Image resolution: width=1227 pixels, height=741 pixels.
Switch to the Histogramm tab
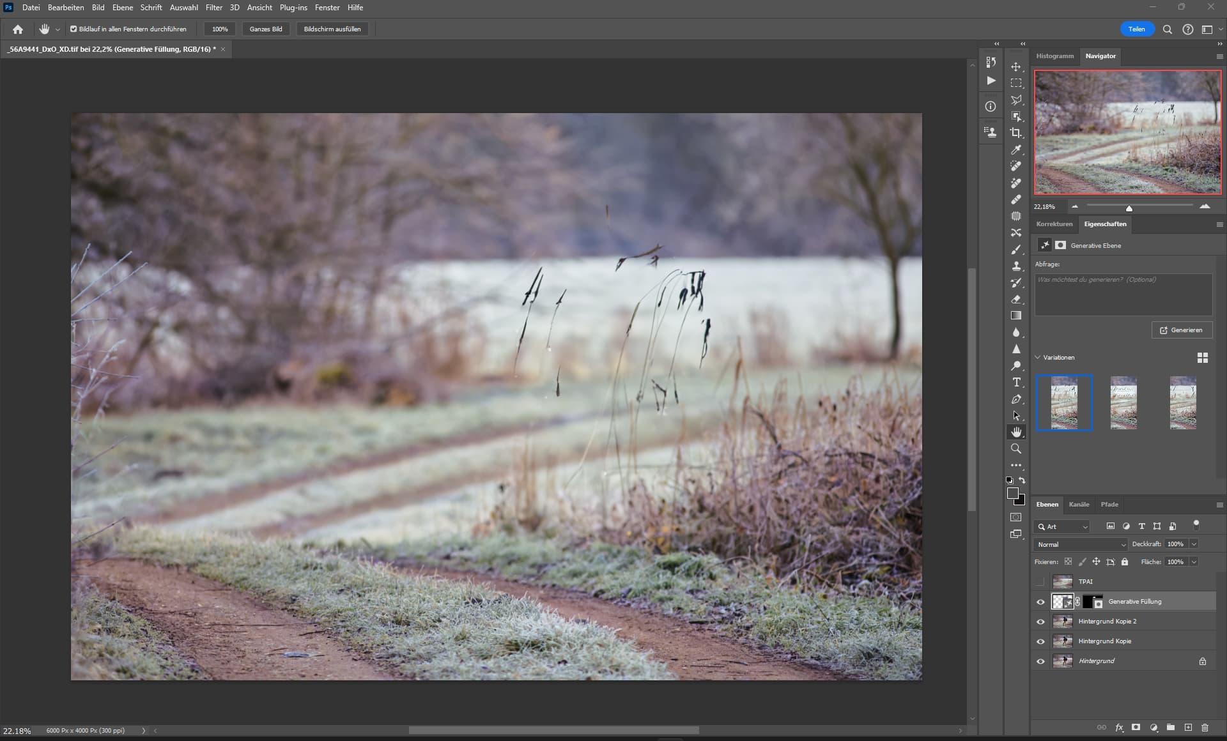point(1055,56)
